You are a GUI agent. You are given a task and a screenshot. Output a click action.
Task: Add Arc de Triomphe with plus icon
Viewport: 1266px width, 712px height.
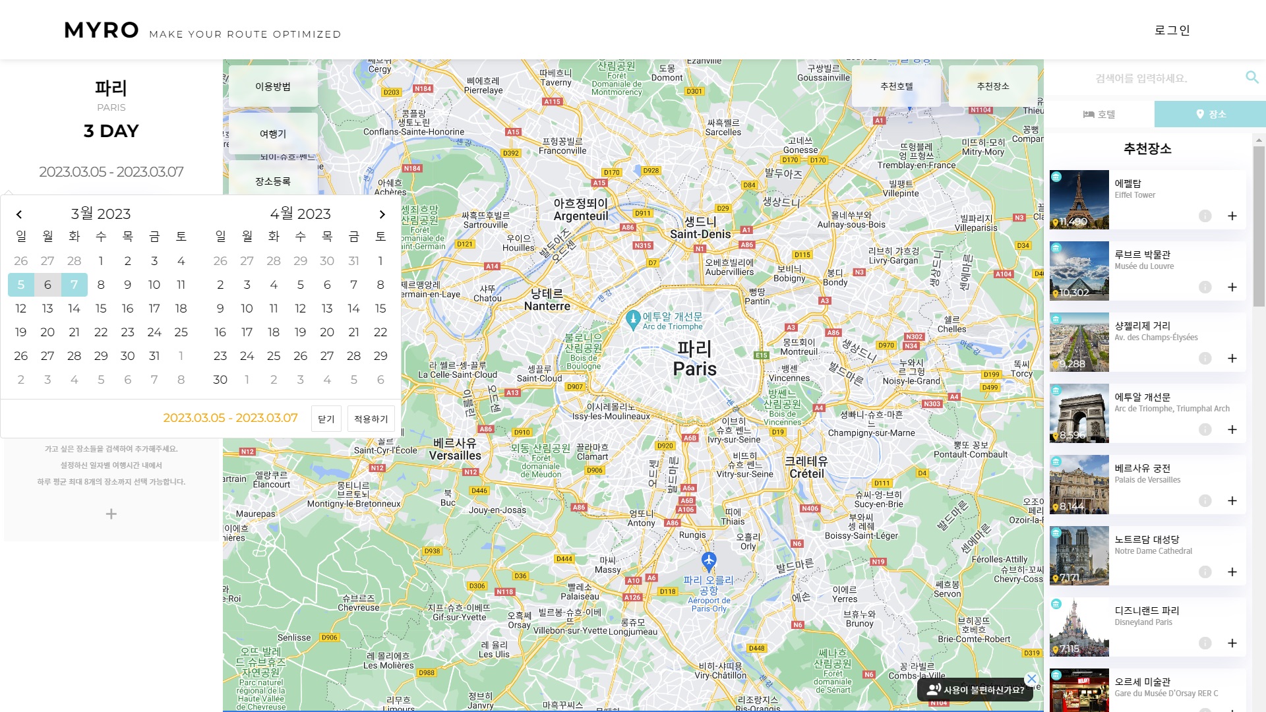(x=1232, y=430)
